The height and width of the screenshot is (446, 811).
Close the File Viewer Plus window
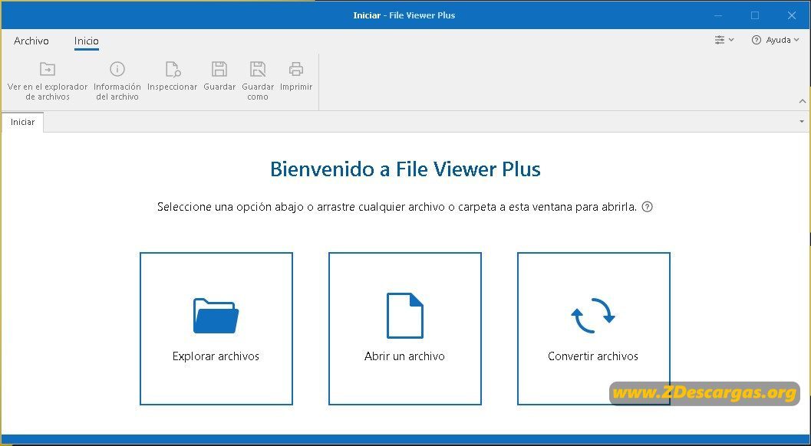coord(791,15)
